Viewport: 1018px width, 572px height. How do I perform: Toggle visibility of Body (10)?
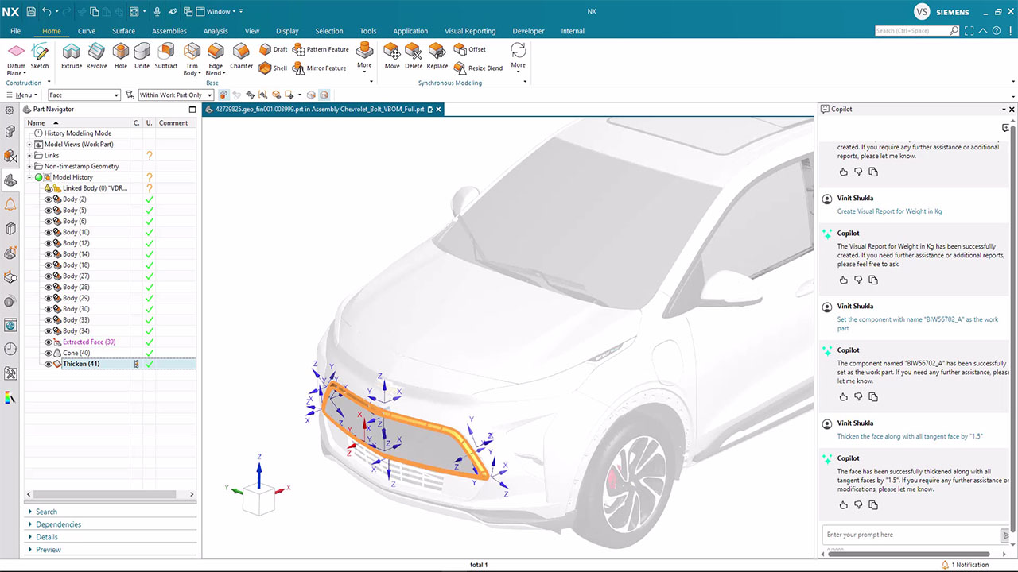click(x=48, y=231)
